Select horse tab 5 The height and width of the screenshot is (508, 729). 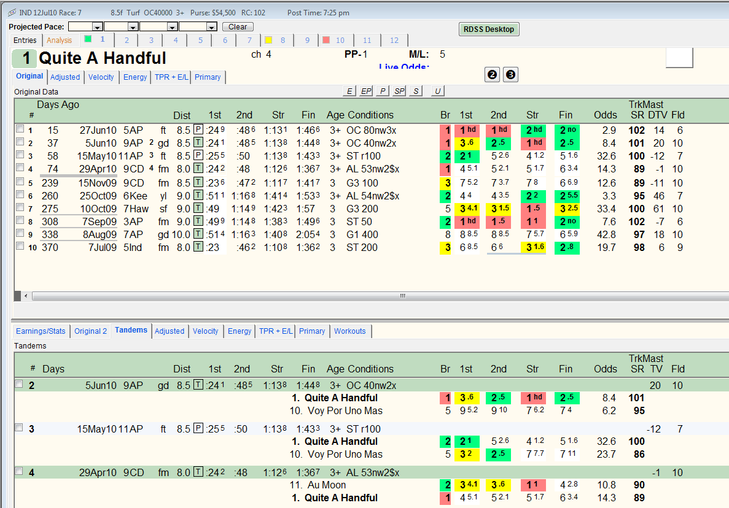[x=200, y=40]
